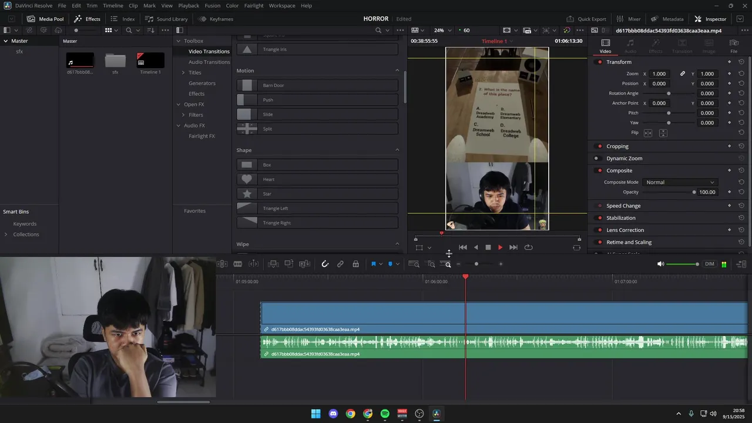Expand the Titles tree item
This screenshot has height=423, width=752.
(x=183, y=72)
